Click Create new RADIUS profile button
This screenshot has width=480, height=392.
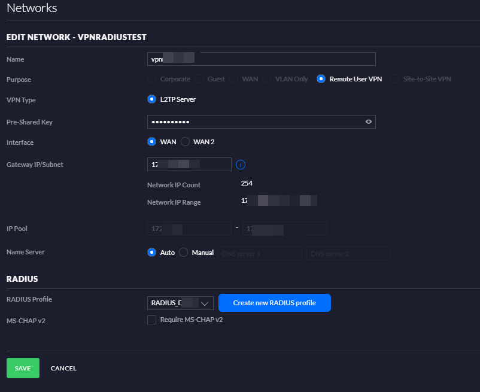274,303
